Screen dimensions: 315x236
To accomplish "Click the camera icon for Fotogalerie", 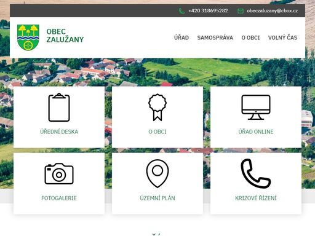I will tap(59, 174).
